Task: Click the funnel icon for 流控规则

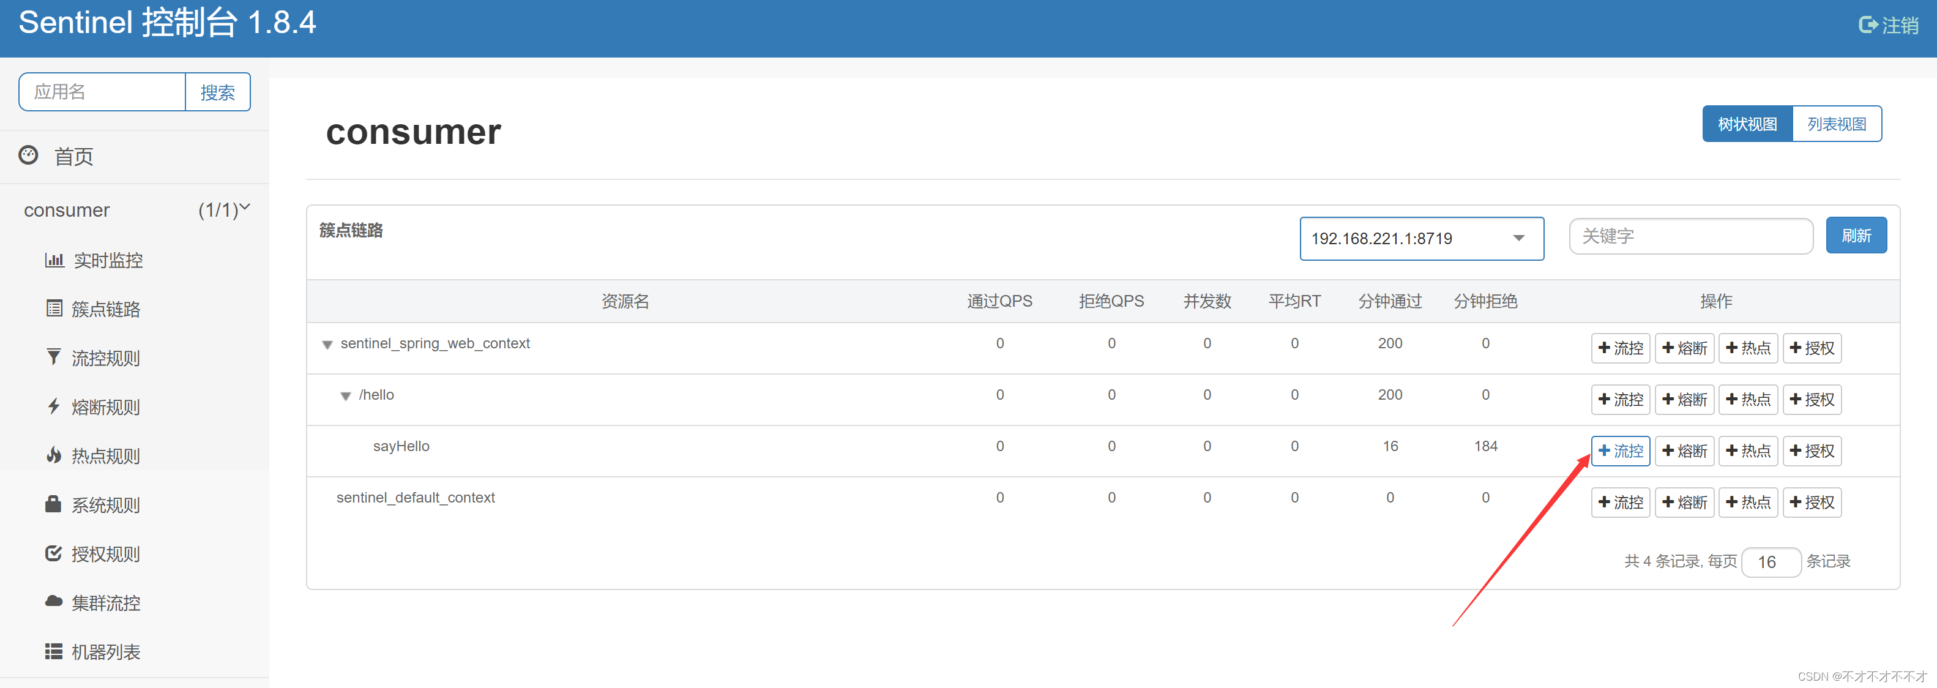Action: [x=53, y=356]
